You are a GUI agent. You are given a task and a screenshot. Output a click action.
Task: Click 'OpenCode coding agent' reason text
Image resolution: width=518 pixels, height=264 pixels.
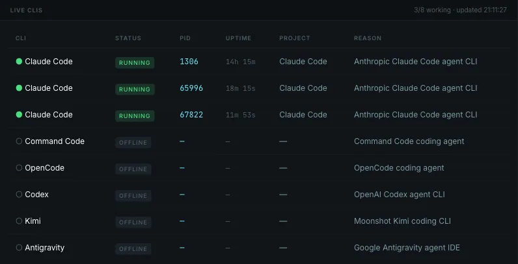[x=399, y=168]
